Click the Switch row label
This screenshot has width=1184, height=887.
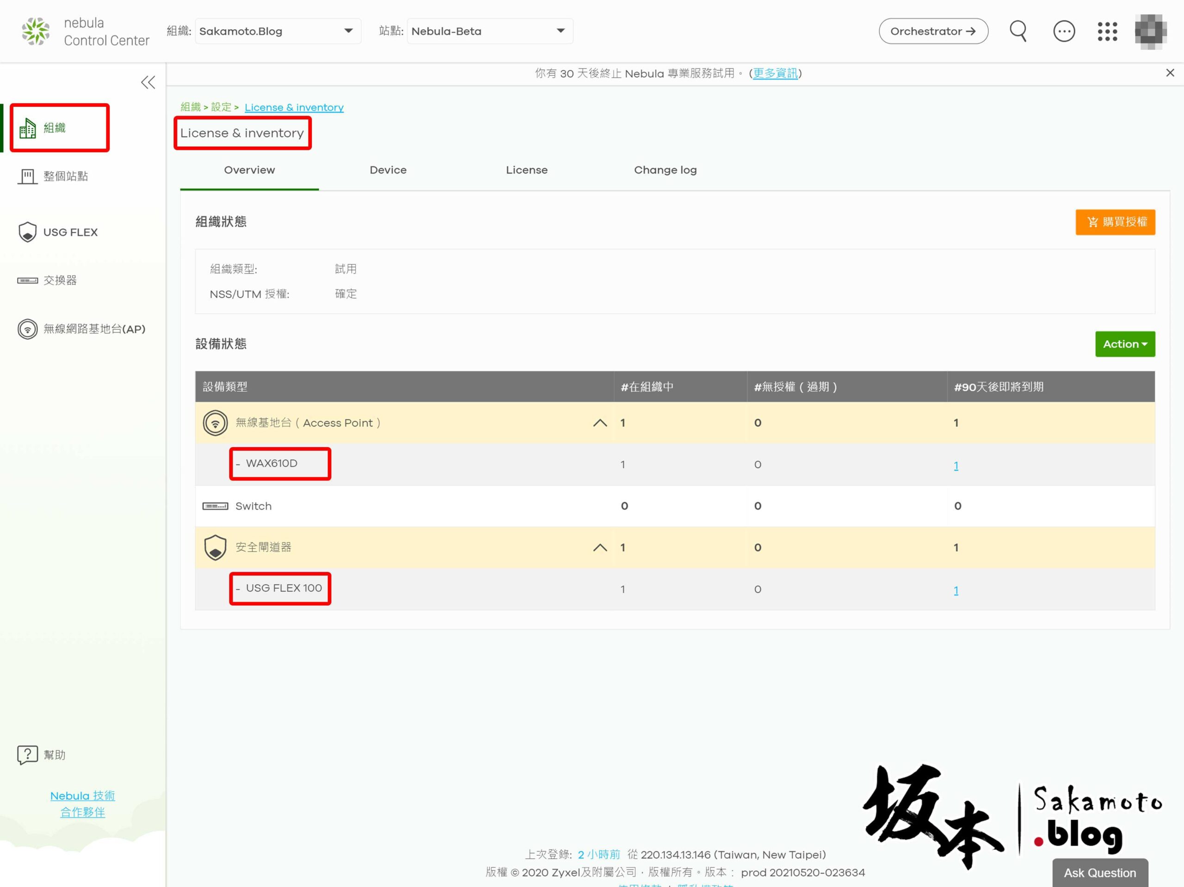click(253, 506)
